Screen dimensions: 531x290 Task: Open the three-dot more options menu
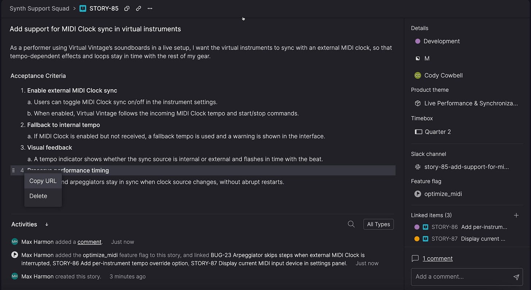coord(150,8)
